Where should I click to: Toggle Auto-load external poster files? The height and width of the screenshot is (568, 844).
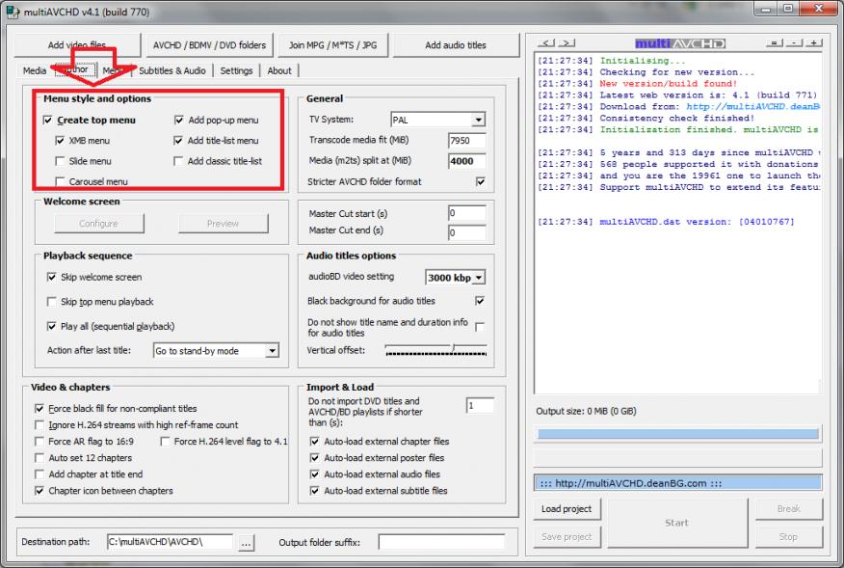click(315, 458)
